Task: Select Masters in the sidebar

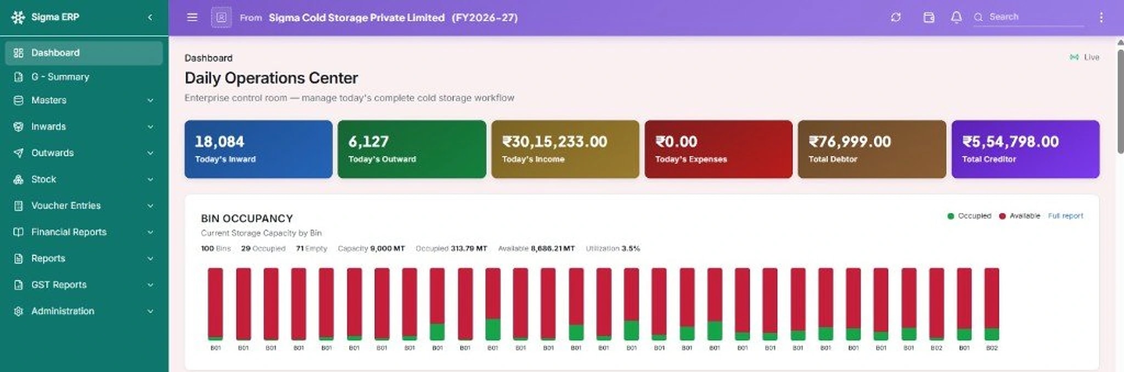Action: pyautogui.click(x=84, y=100)
